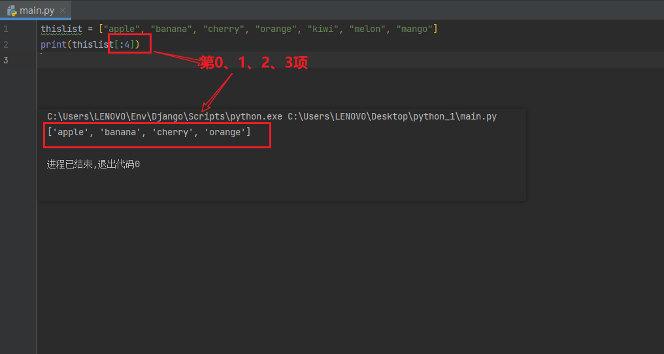Image resolution: width=664 pixels, height=354 pixels.
Task: Click the "melon" string in the code
Action: pos(367,29)
